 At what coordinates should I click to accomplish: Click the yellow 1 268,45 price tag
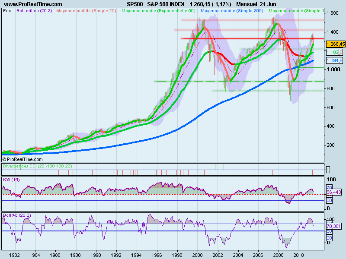coord(336,44)
